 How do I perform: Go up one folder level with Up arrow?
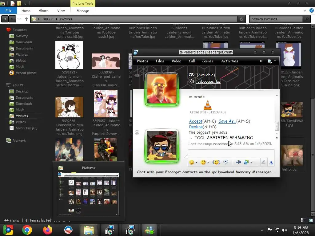click(26, 19)
